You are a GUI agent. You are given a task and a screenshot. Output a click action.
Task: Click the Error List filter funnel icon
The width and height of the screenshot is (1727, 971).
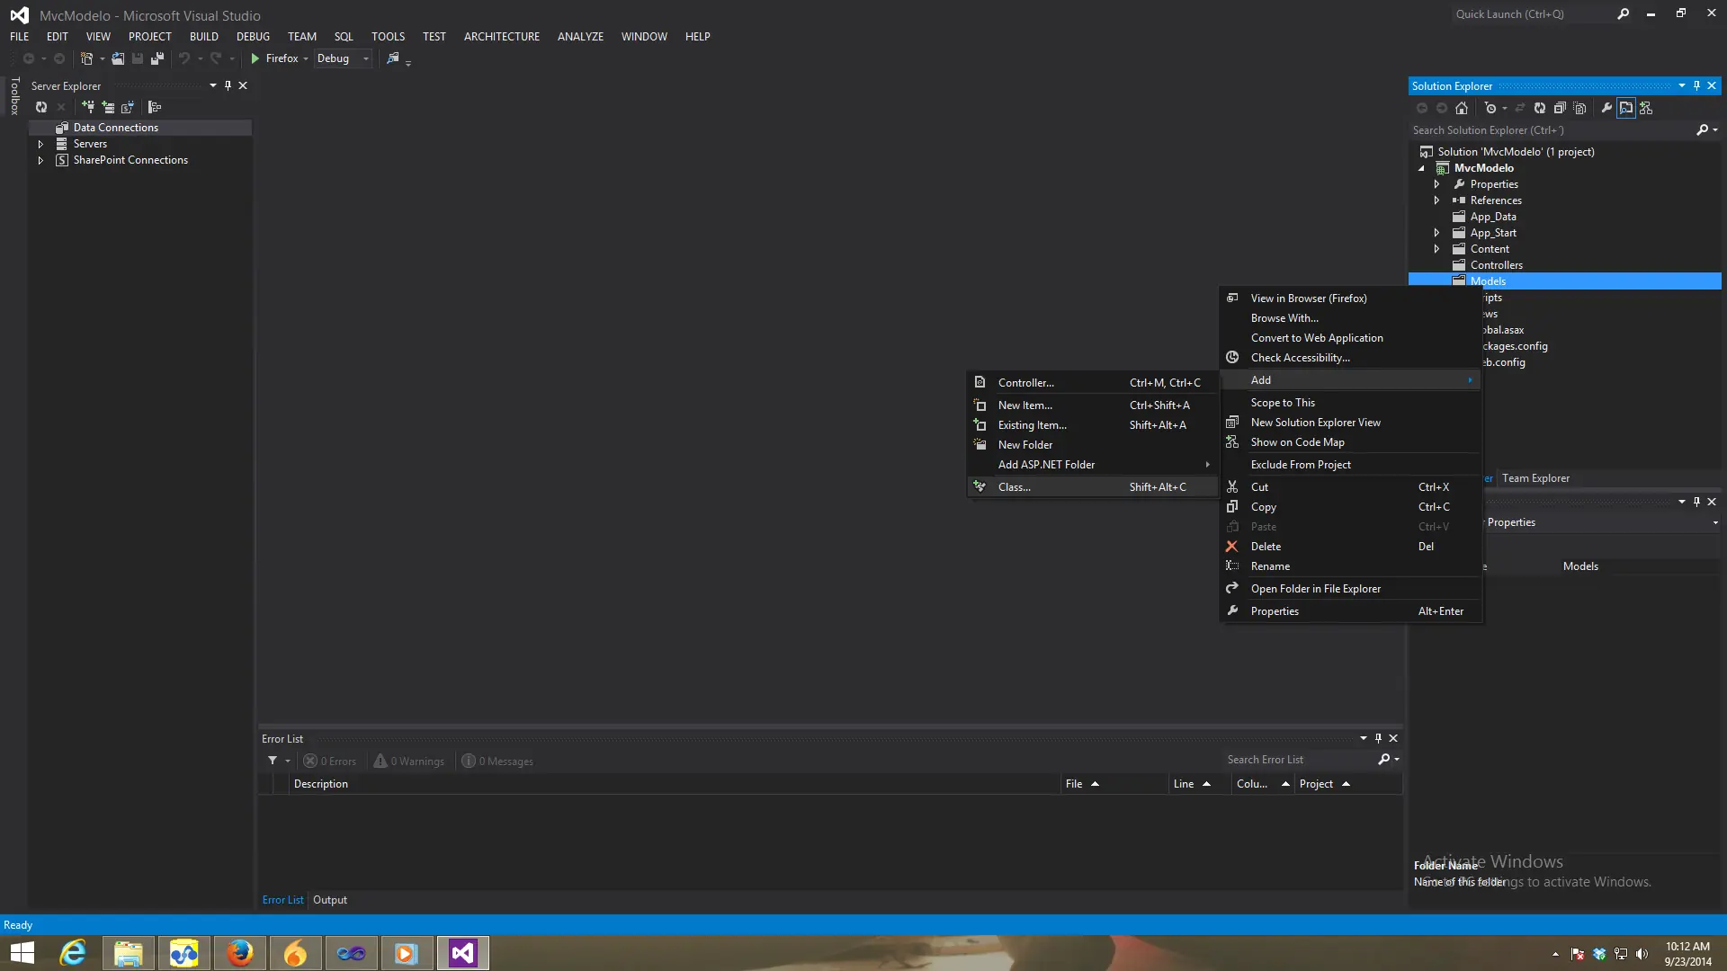pyautogui.click(x=273, y=761)
